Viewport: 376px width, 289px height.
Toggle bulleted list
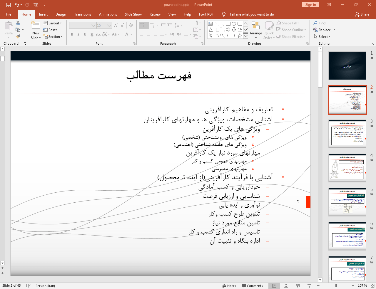point(142,25)
